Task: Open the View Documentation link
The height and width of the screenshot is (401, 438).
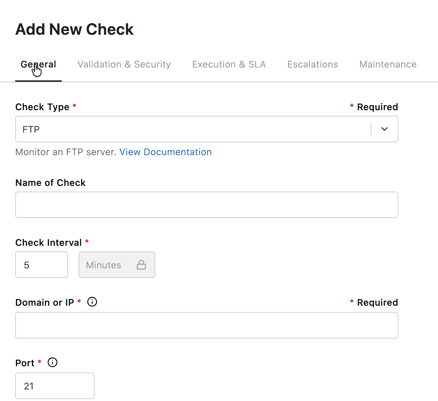Action: point(165,152)
